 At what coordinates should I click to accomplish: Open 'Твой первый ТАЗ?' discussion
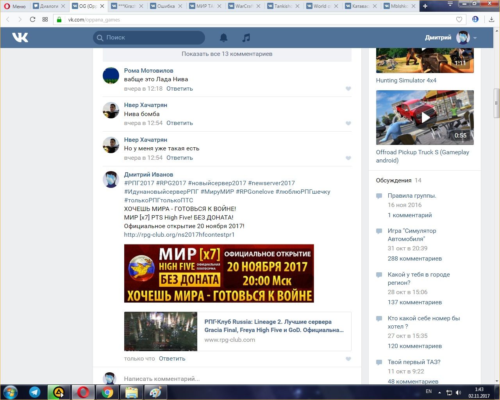(x=414, y=362)
